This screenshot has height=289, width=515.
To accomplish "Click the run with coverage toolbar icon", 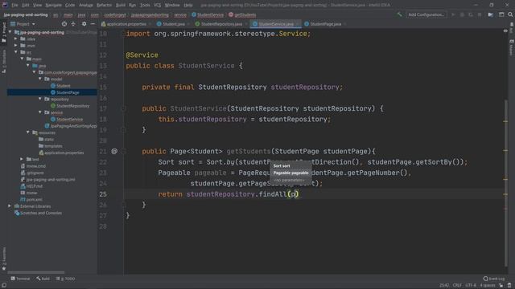I will click(471, 14).
